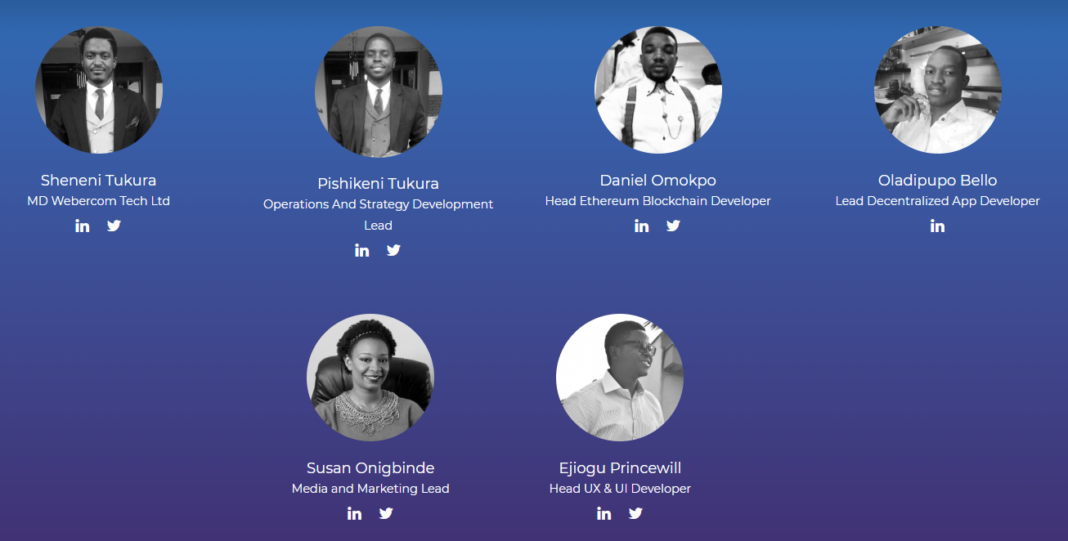Viewport: 1068px width, 541px height.
Task: Open Sheneni Tukura's LinkedIn profile icon
Action: (x=83, y=226)
